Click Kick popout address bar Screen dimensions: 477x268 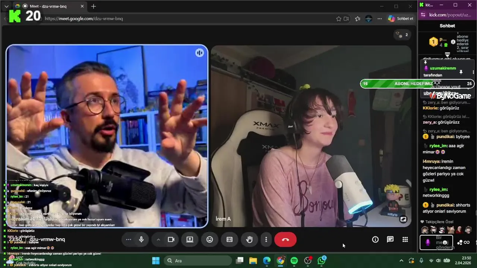click(x=450, y=15)
